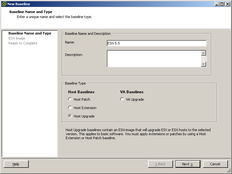Click the Back button
Viewport: 232px width, 174px height.
pos(160,164)
